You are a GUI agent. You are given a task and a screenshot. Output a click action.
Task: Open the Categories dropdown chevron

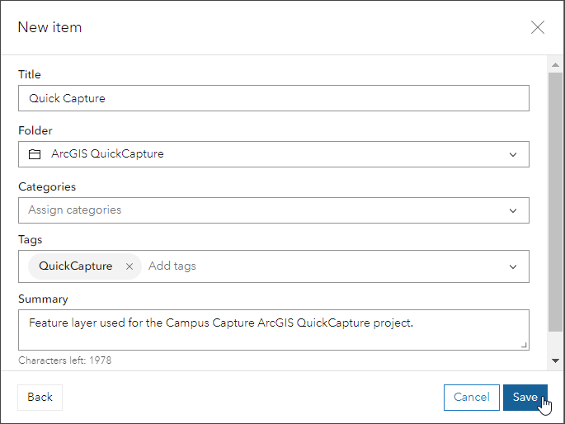[x=513, y=210]
